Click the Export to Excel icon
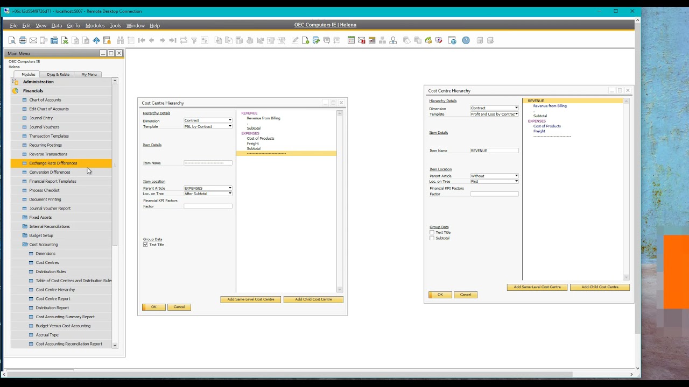 click(65, 40)
